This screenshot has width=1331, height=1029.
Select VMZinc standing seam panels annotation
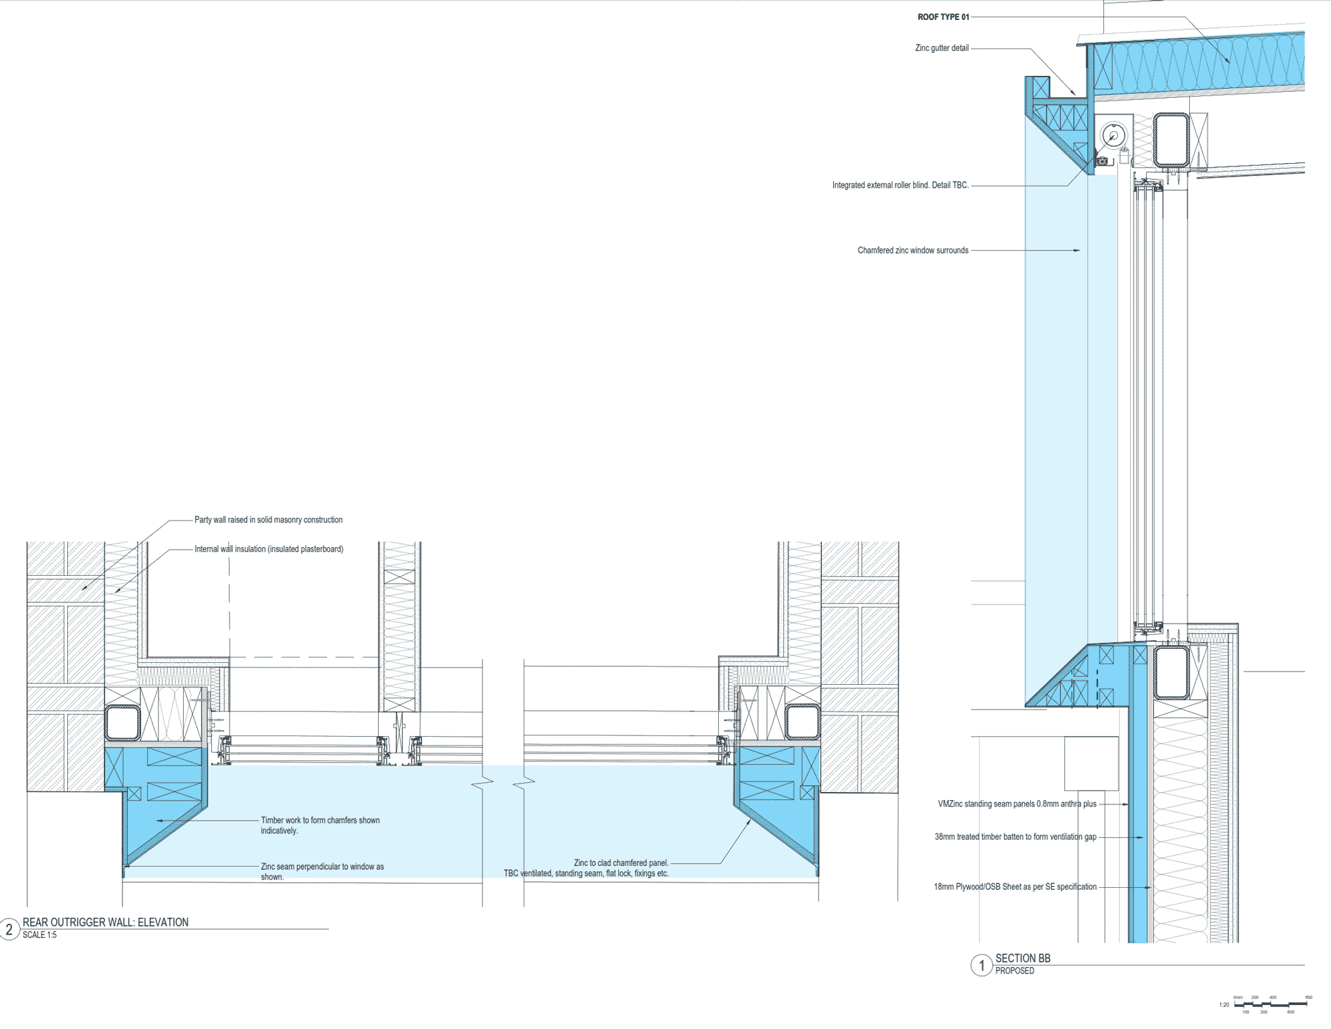[x=1017, y=804]
